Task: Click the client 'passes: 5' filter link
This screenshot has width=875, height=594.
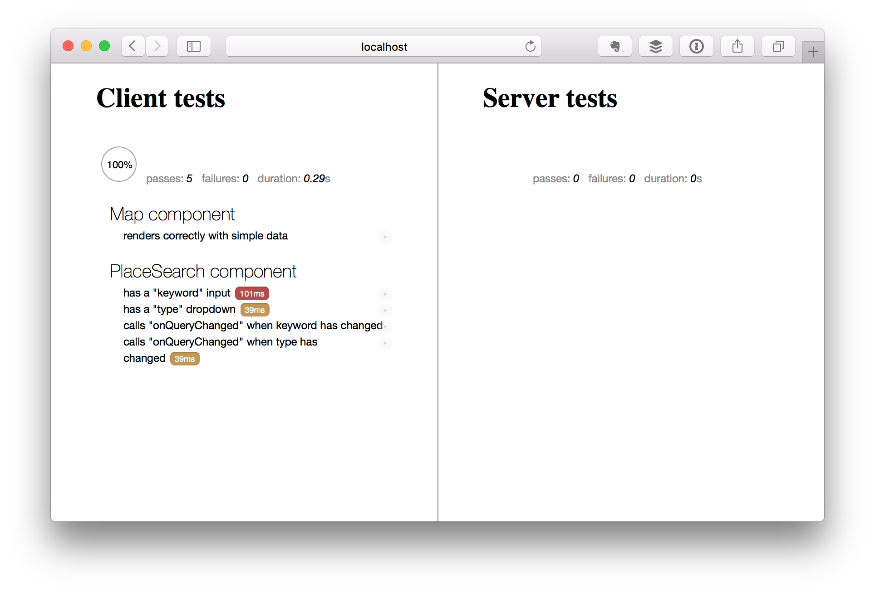Action: pos(169,179)
